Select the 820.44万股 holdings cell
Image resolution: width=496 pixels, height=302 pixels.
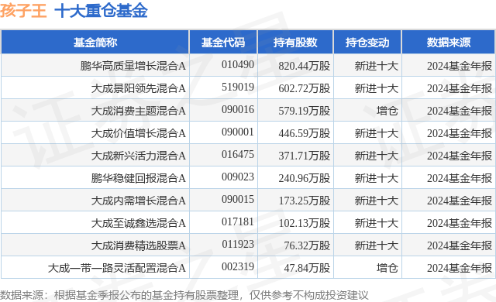click(x=305, y=66)
